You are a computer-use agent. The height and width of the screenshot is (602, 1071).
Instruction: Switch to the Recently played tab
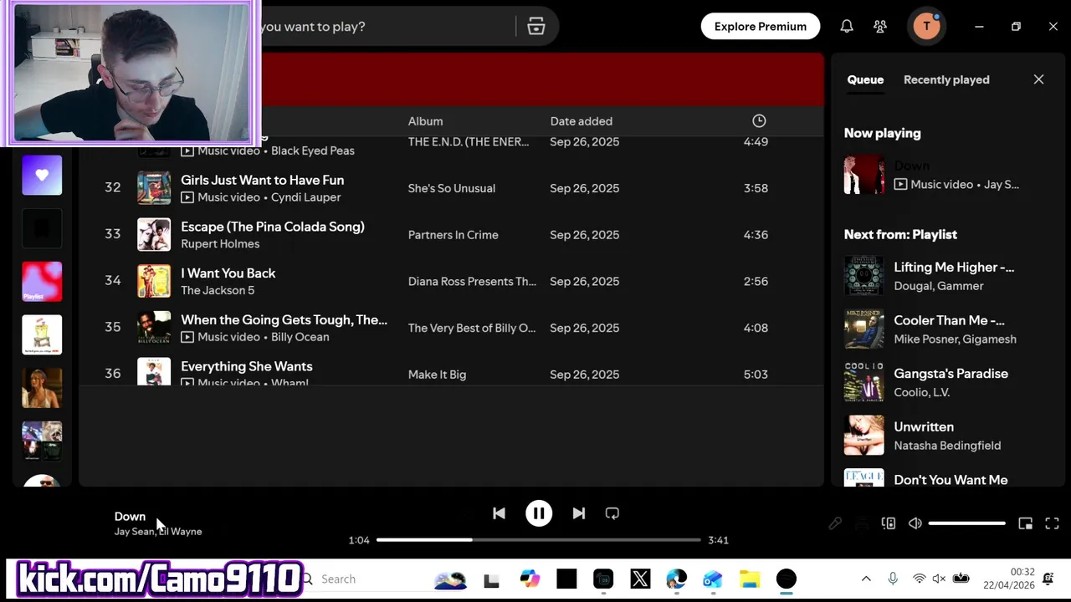coord(946,79)
